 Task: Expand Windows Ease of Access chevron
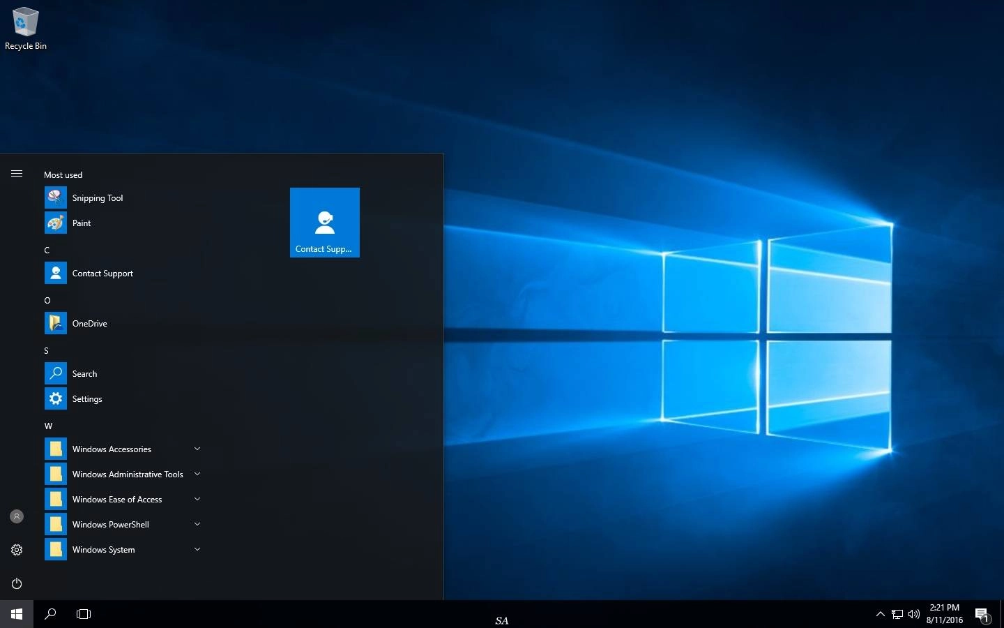[197, 499]
